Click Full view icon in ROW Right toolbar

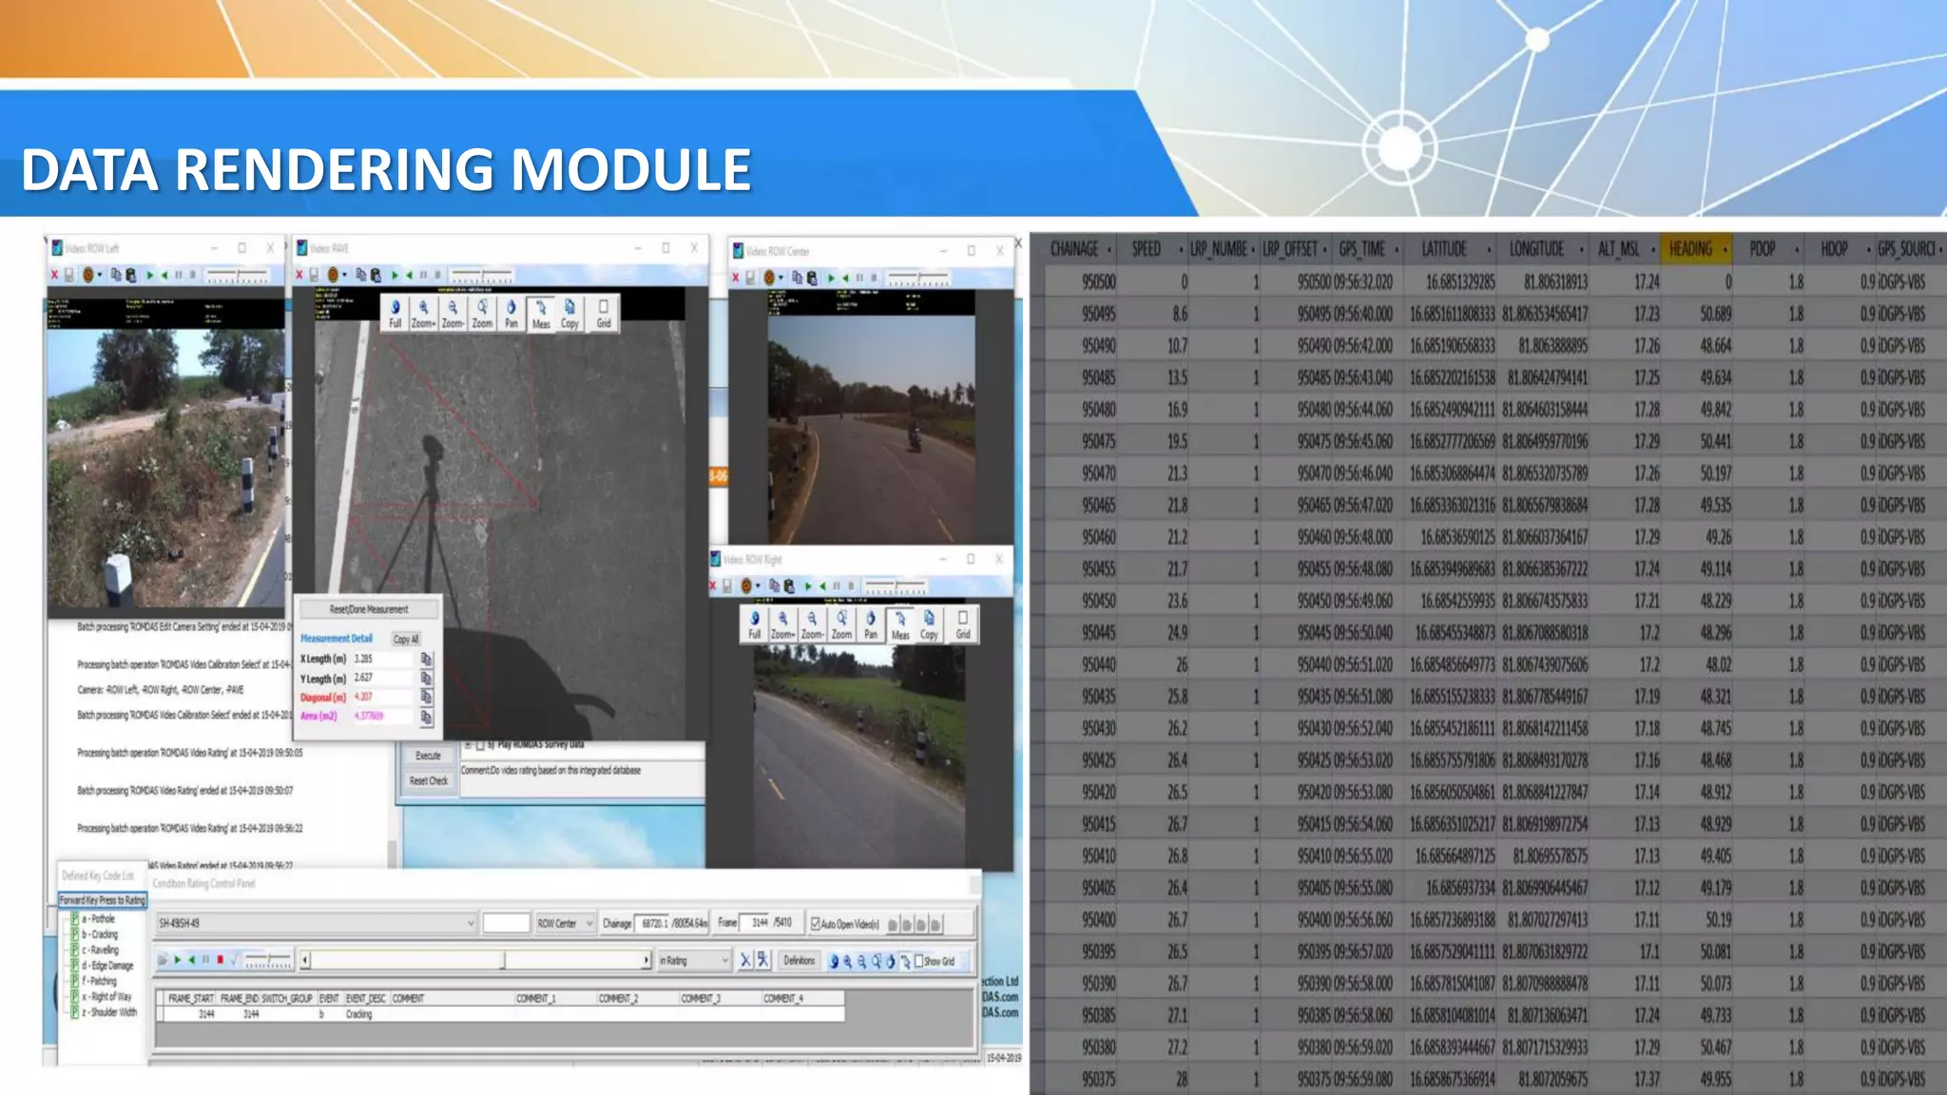754,624
